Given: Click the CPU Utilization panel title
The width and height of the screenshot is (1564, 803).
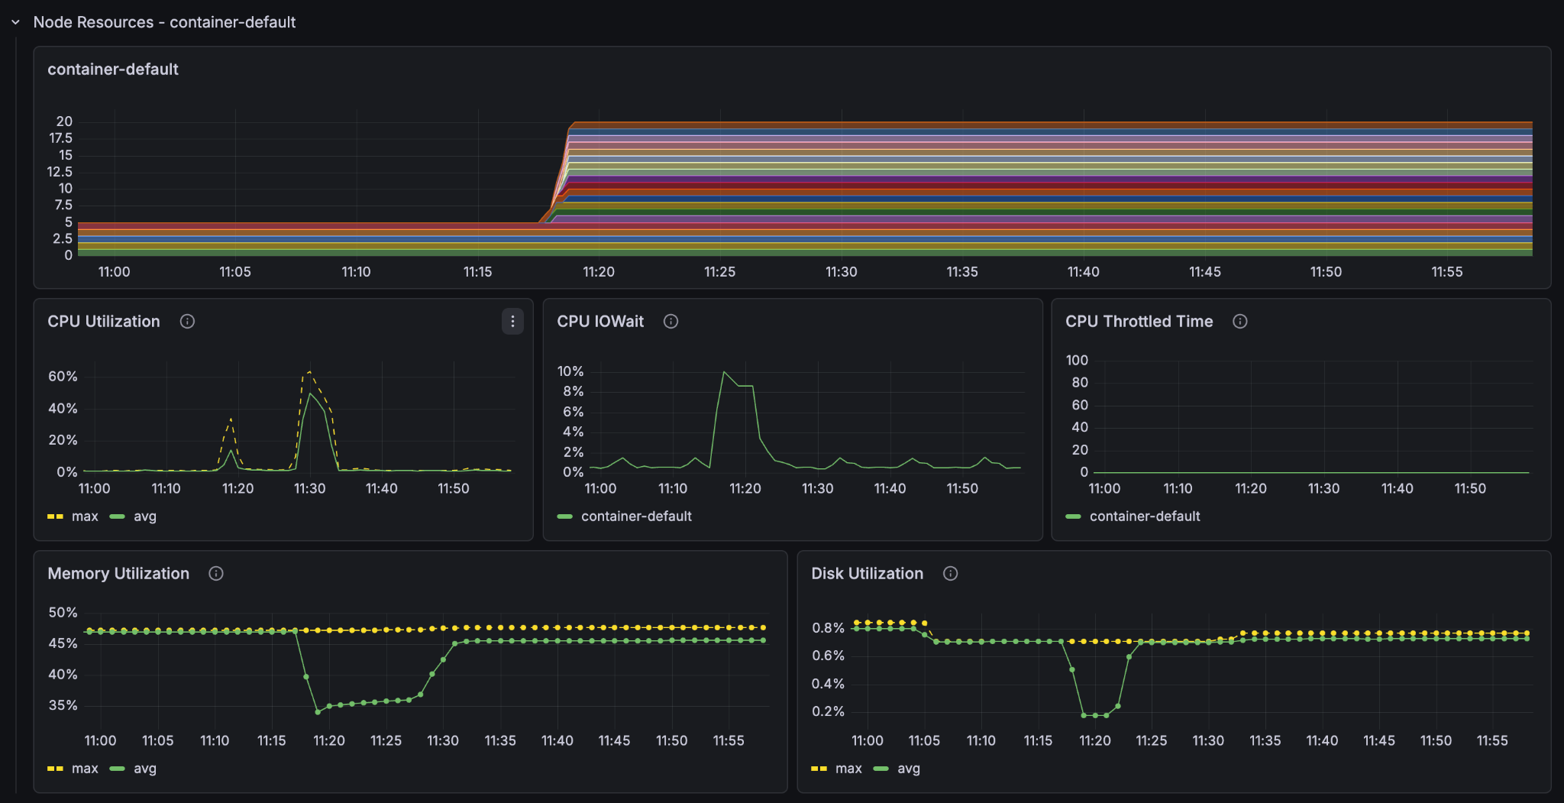Looking at the screenshot, I should pos(104,322).
